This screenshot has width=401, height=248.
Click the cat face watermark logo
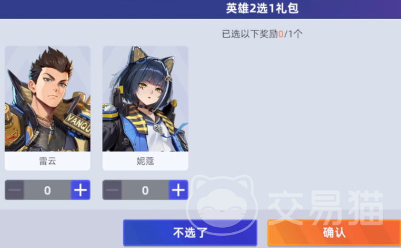pos(222,201)
